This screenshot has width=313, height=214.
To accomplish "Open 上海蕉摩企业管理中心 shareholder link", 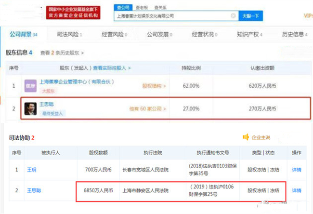I will click(77, 82).
